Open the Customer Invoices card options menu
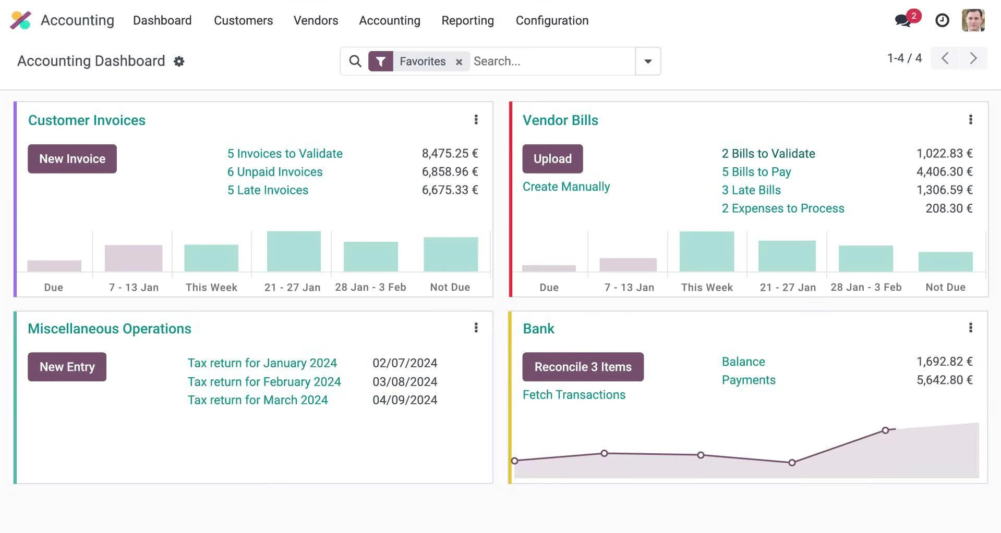1001x533 pixels. click(476, 120)
